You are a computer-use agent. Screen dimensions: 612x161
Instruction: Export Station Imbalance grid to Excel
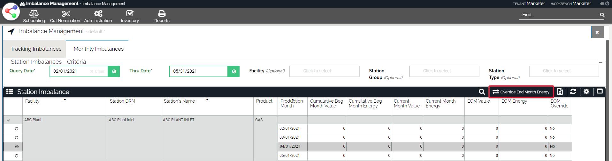tap(560, 92)
